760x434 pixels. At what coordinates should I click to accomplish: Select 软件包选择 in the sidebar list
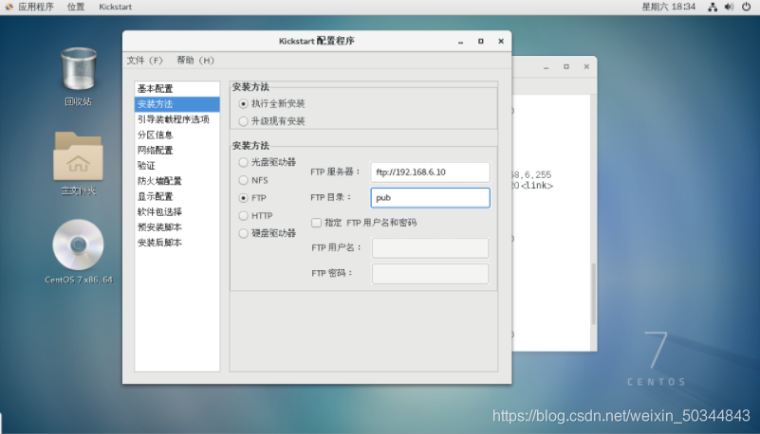[x=176, y=212]
